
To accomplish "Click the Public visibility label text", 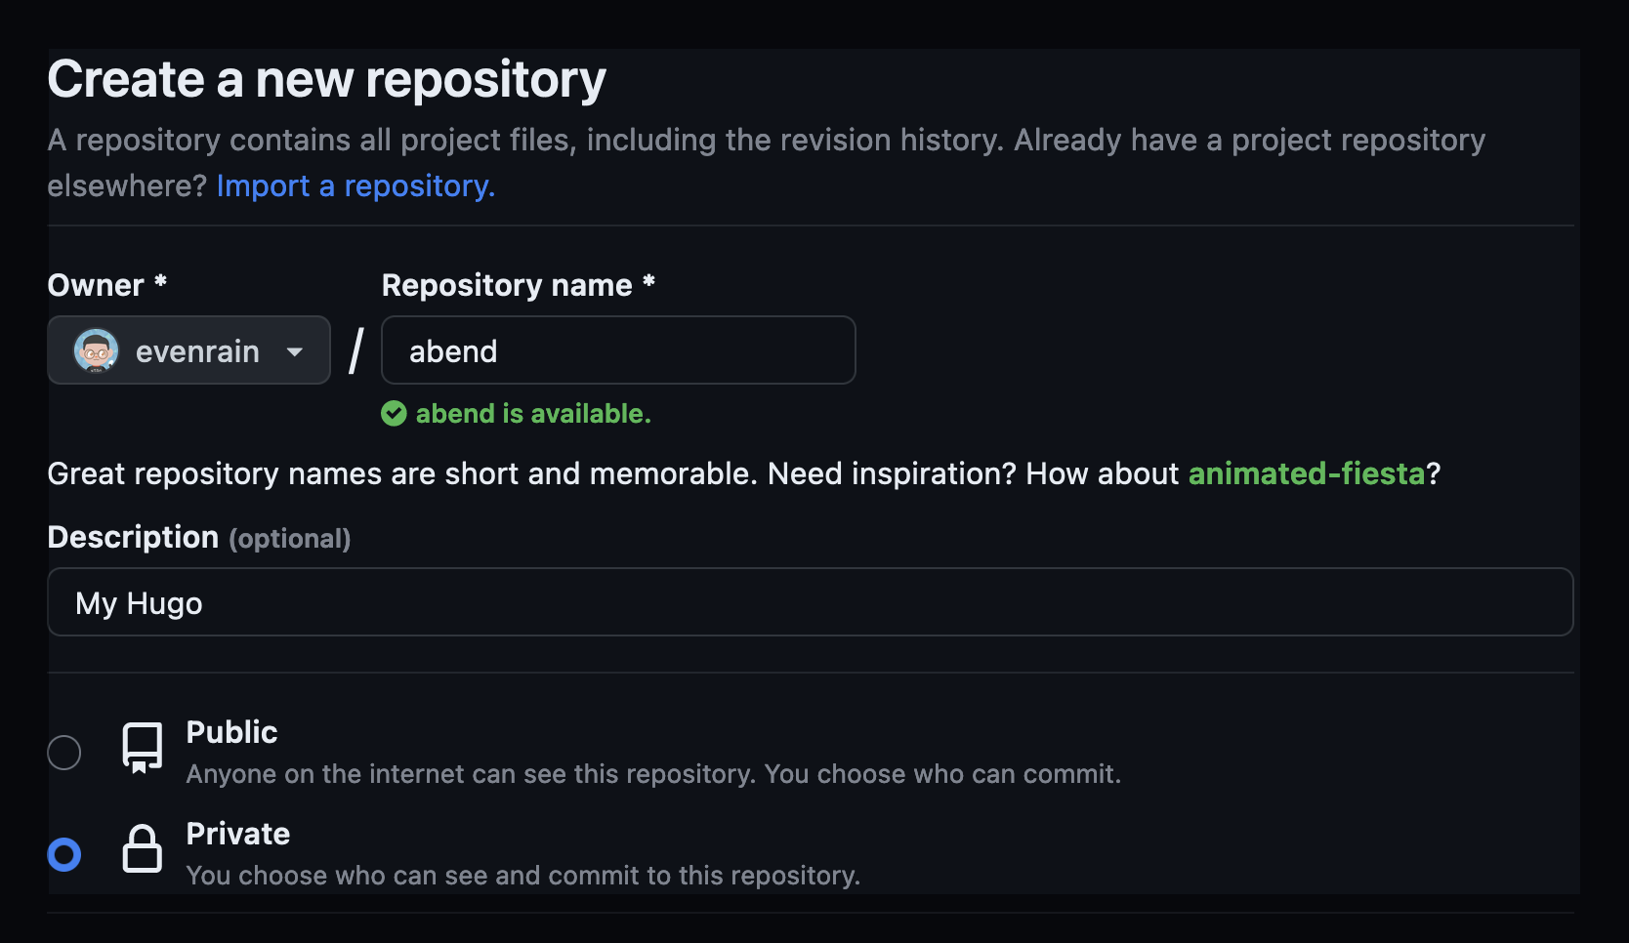I will (231, 732).
